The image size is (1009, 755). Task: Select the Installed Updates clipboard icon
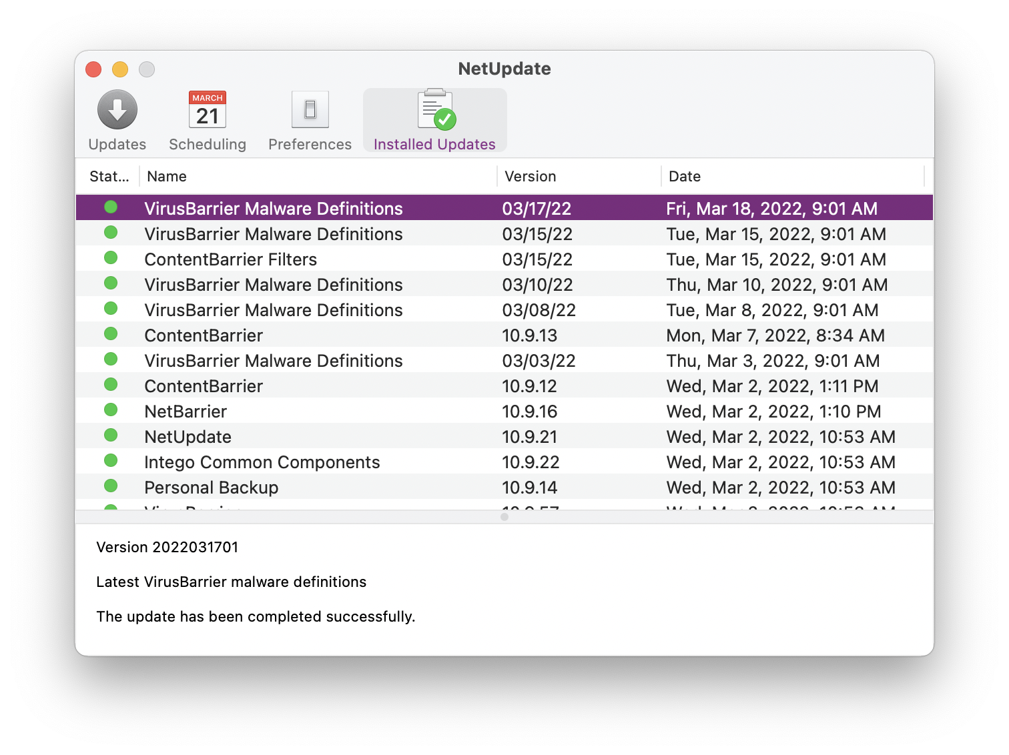click(x=436, y=109)
